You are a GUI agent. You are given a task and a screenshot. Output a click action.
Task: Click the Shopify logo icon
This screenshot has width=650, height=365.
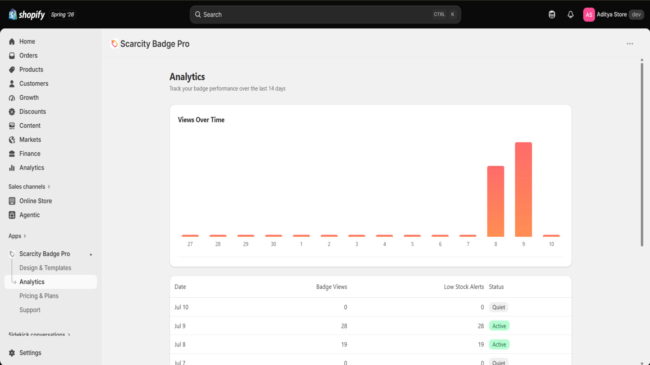click(13, 15)
